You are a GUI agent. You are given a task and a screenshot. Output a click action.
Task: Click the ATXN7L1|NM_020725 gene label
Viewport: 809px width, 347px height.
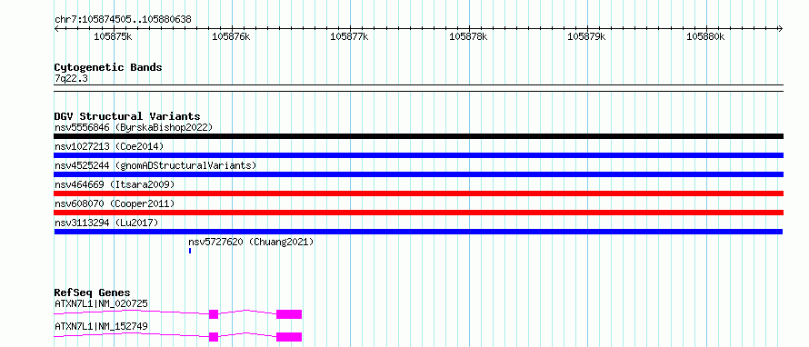coord(101,303)
